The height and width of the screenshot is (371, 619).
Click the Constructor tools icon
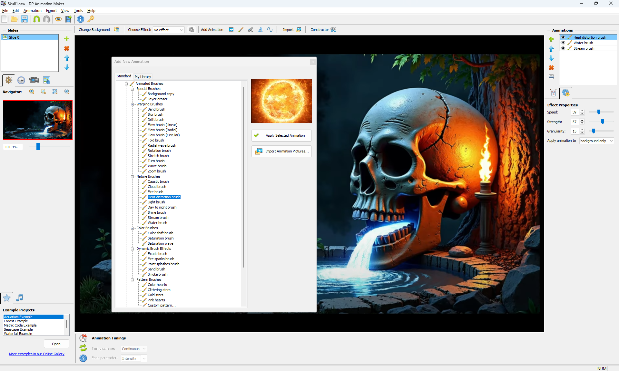point(333,30)
